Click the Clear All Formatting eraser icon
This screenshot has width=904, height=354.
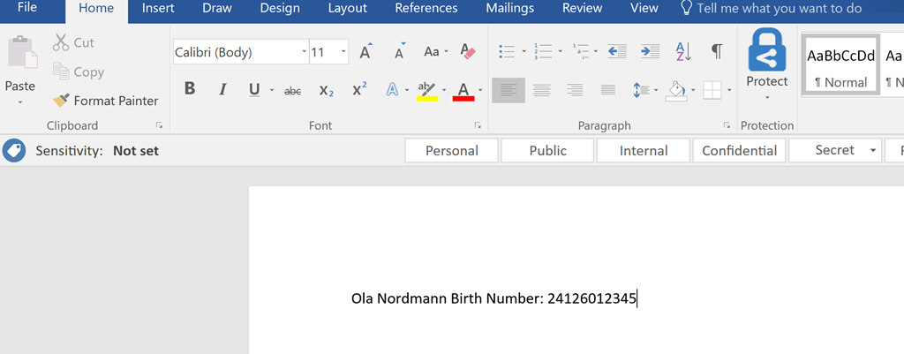(x=468, y=51)
